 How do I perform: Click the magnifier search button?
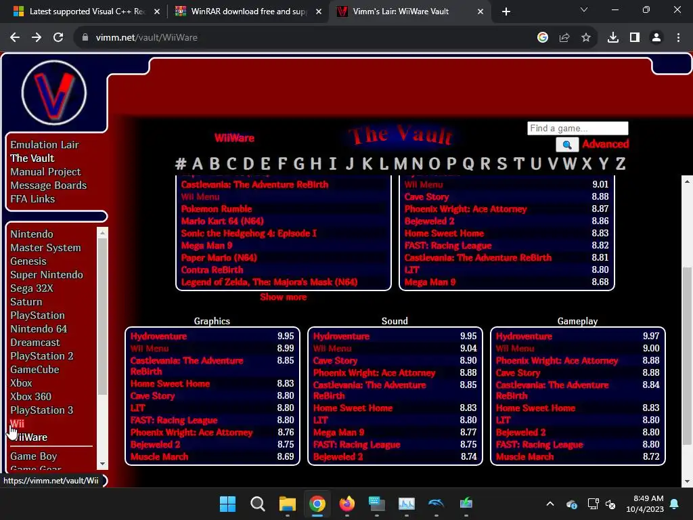(x=567, y=145)
